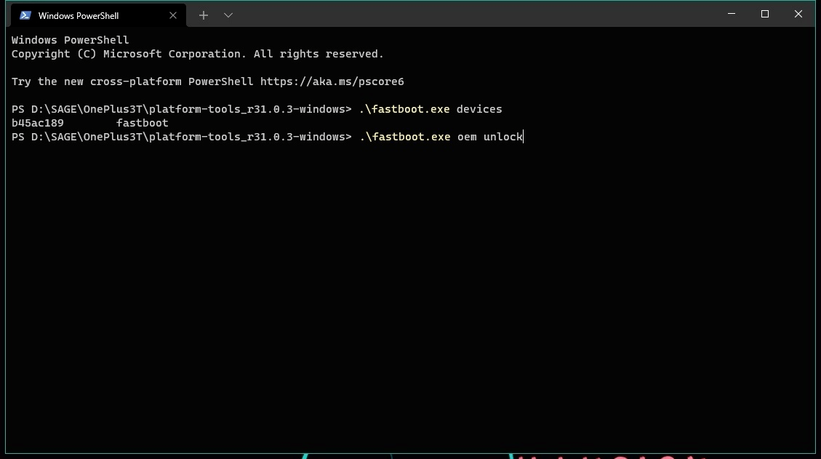Open a new tab with plus button
Screen dimensions: 821x459
pos(204,16)
